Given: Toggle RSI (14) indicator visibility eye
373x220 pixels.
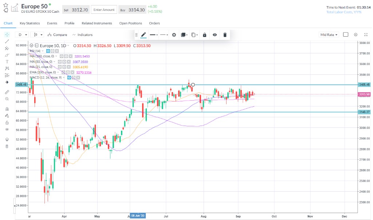Looking at the screenshot, I should point(48,51).
